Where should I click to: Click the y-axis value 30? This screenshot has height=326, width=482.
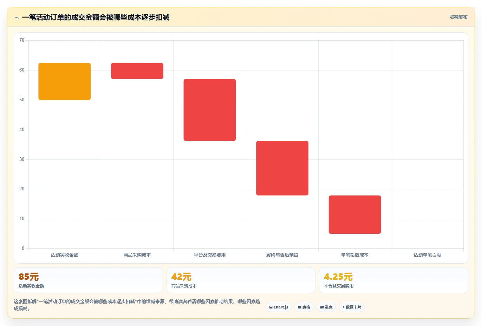pos(22,159)
